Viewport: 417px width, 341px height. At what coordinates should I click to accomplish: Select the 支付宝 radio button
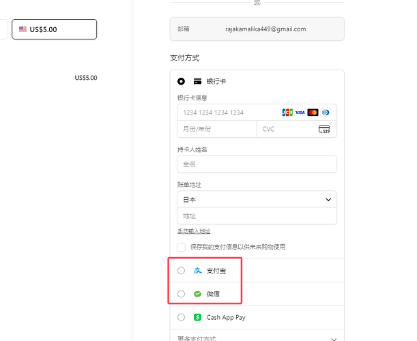[x=181, y=271]
